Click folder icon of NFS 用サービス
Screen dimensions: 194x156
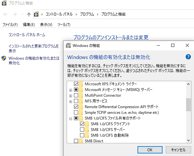click(x=81, y=101)
